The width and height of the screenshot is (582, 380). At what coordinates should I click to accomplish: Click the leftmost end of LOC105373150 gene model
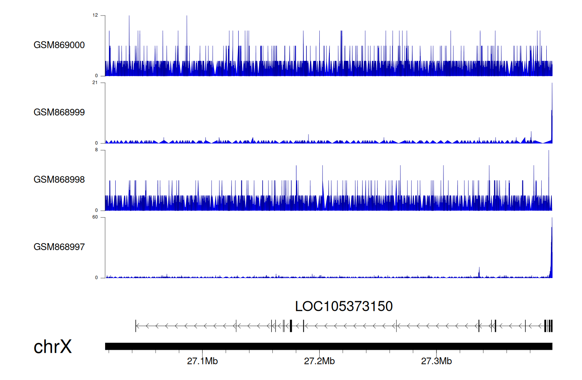coord(136,326)
